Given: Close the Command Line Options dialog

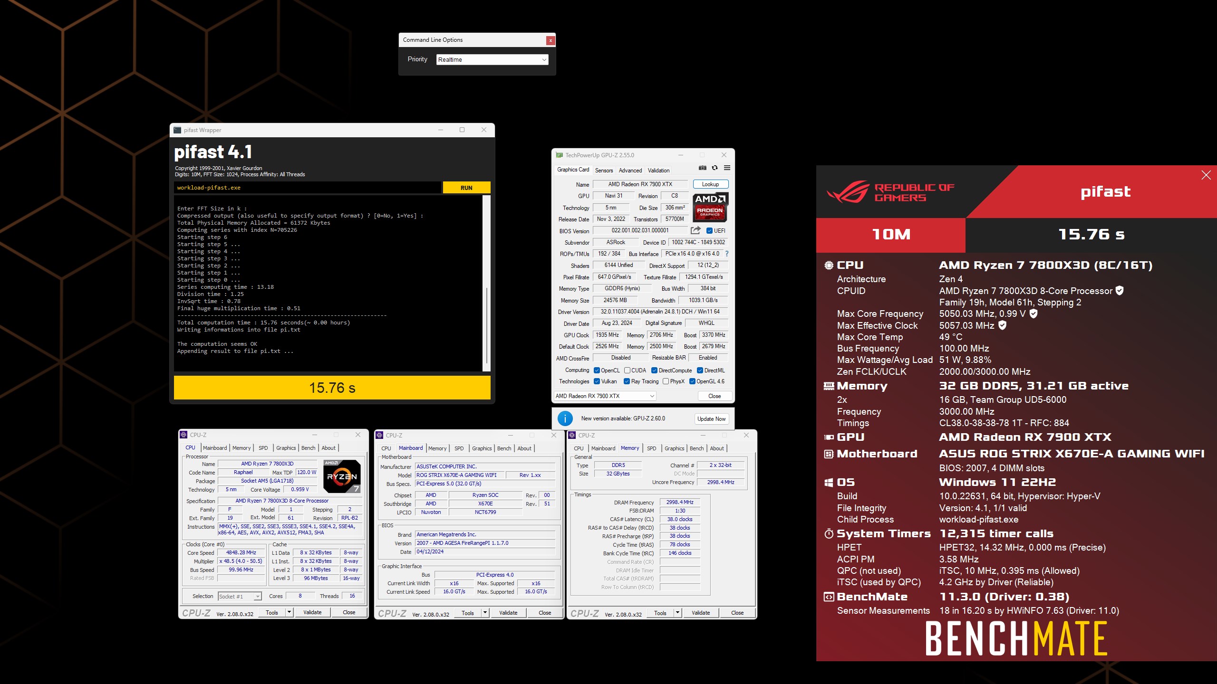Looking at the screenshot, I should pyautogui.click(x=551, y=40).
